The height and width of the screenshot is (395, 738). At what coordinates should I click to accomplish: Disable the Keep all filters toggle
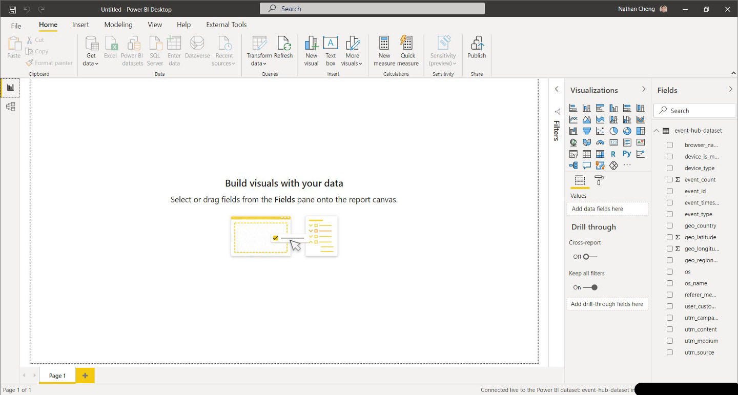click(590, 287)
